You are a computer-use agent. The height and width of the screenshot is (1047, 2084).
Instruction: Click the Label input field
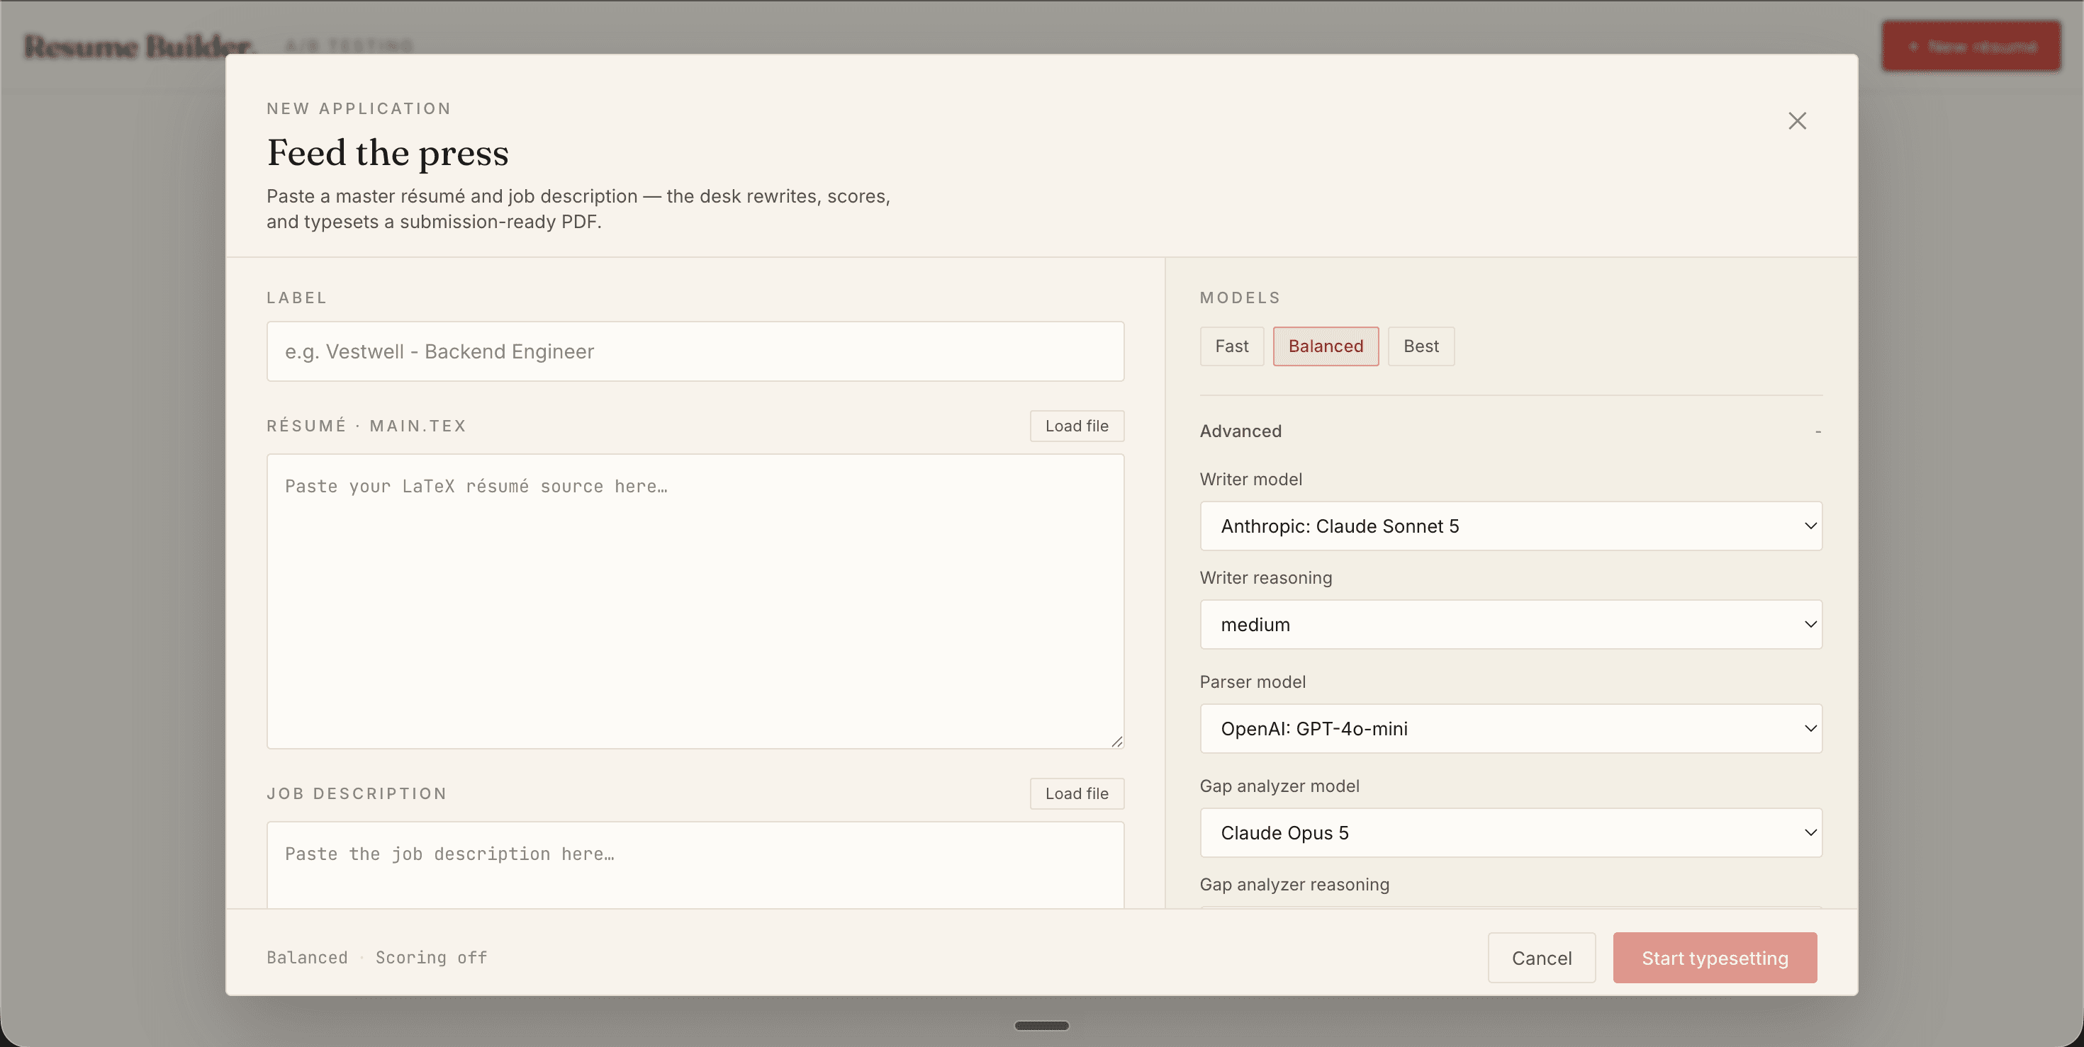(x=695, y=351)
